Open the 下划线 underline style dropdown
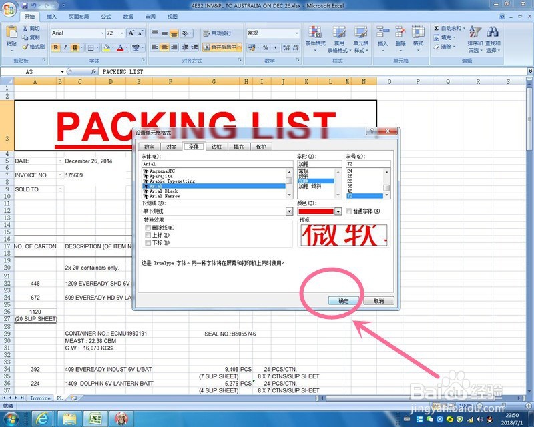This screenshot has height=427, width=534. tap(288, 210)
